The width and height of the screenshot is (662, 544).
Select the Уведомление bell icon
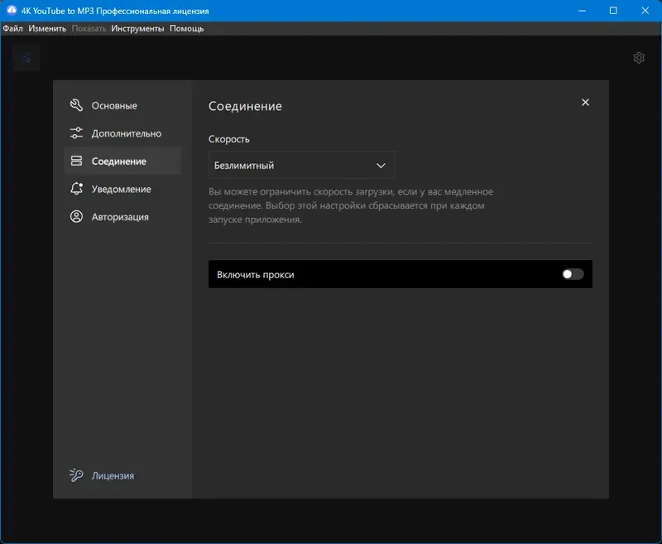coord(75,189)
